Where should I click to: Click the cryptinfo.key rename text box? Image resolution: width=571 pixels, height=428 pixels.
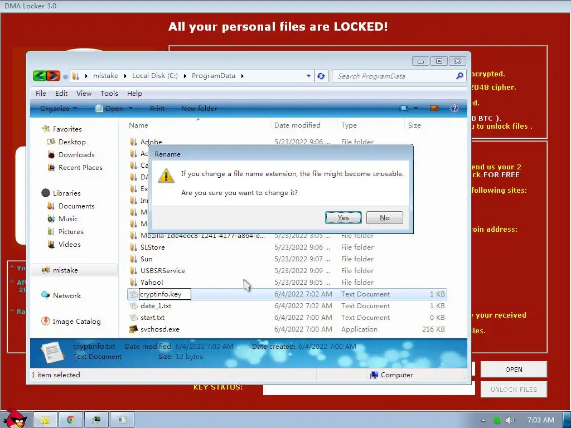pos(165,294)
